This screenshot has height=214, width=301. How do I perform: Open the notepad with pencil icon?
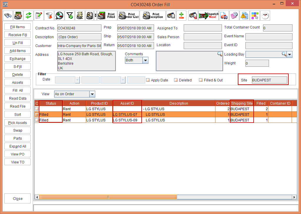[x=39, y=16]
